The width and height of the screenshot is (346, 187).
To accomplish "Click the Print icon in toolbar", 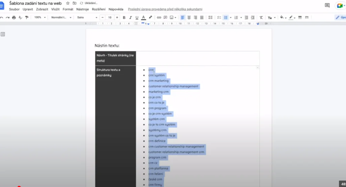I will 14,18.
